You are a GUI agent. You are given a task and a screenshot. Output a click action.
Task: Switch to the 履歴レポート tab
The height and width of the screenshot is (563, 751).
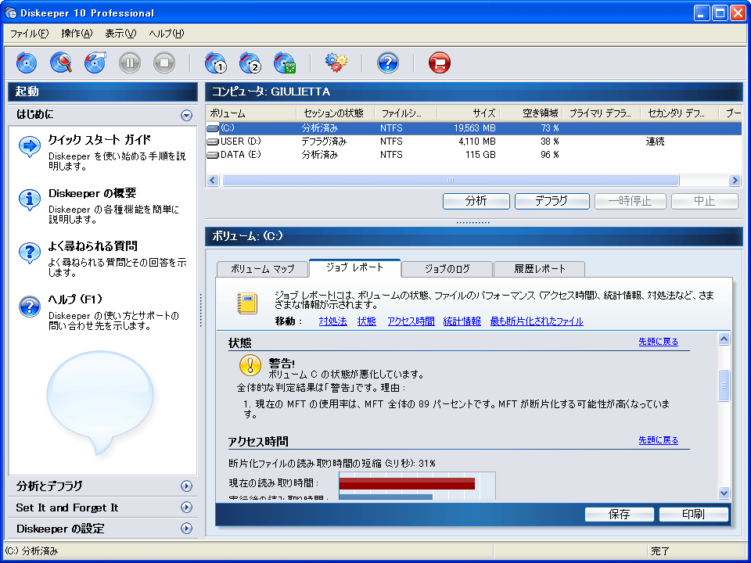pos(539,269)
